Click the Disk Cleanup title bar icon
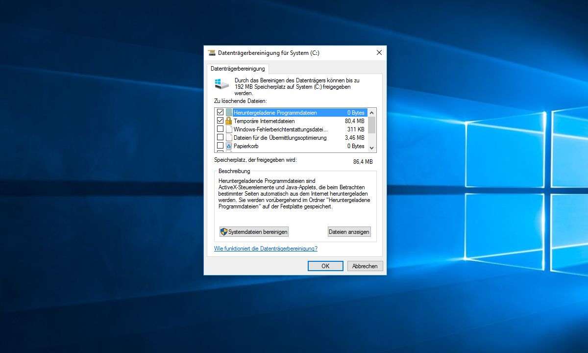Image resolution: width=588 pixels, height=353 pixels. click(212, 52)
